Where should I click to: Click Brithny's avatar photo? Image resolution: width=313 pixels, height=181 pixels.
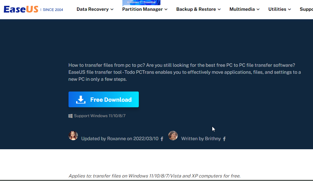tap(173, 136)
